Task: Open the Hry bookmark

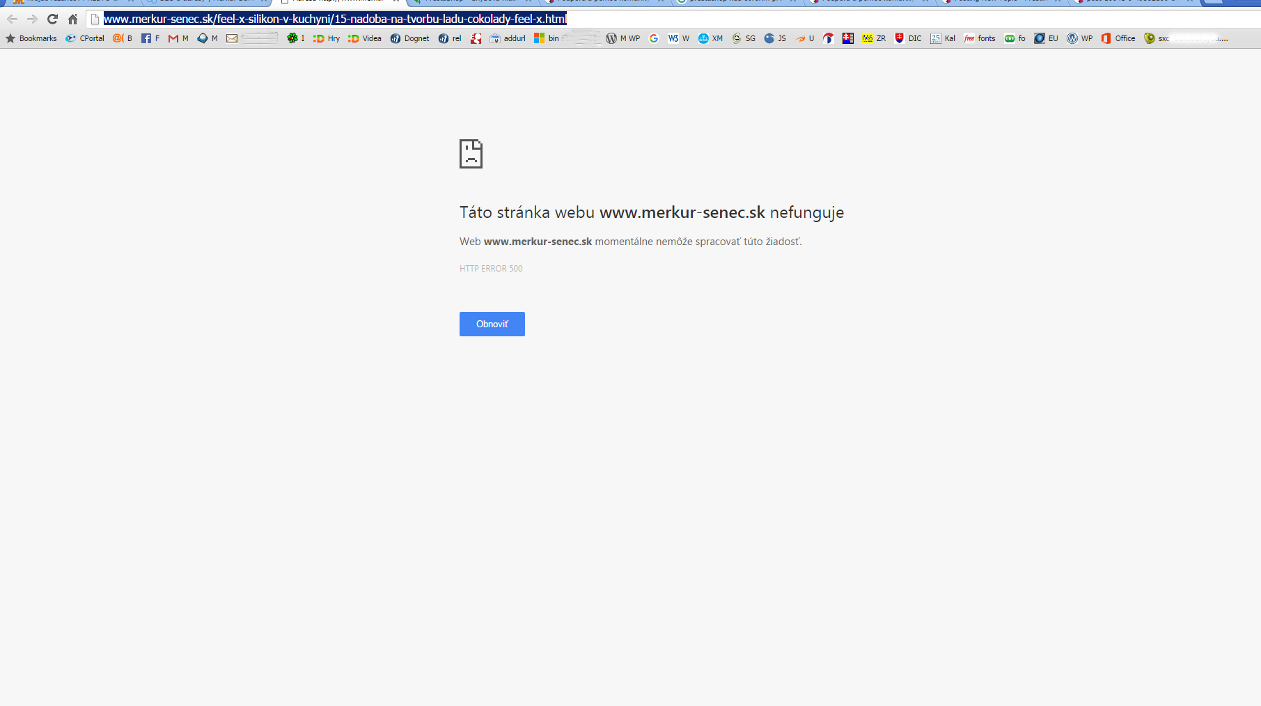Action: point(327,38)
